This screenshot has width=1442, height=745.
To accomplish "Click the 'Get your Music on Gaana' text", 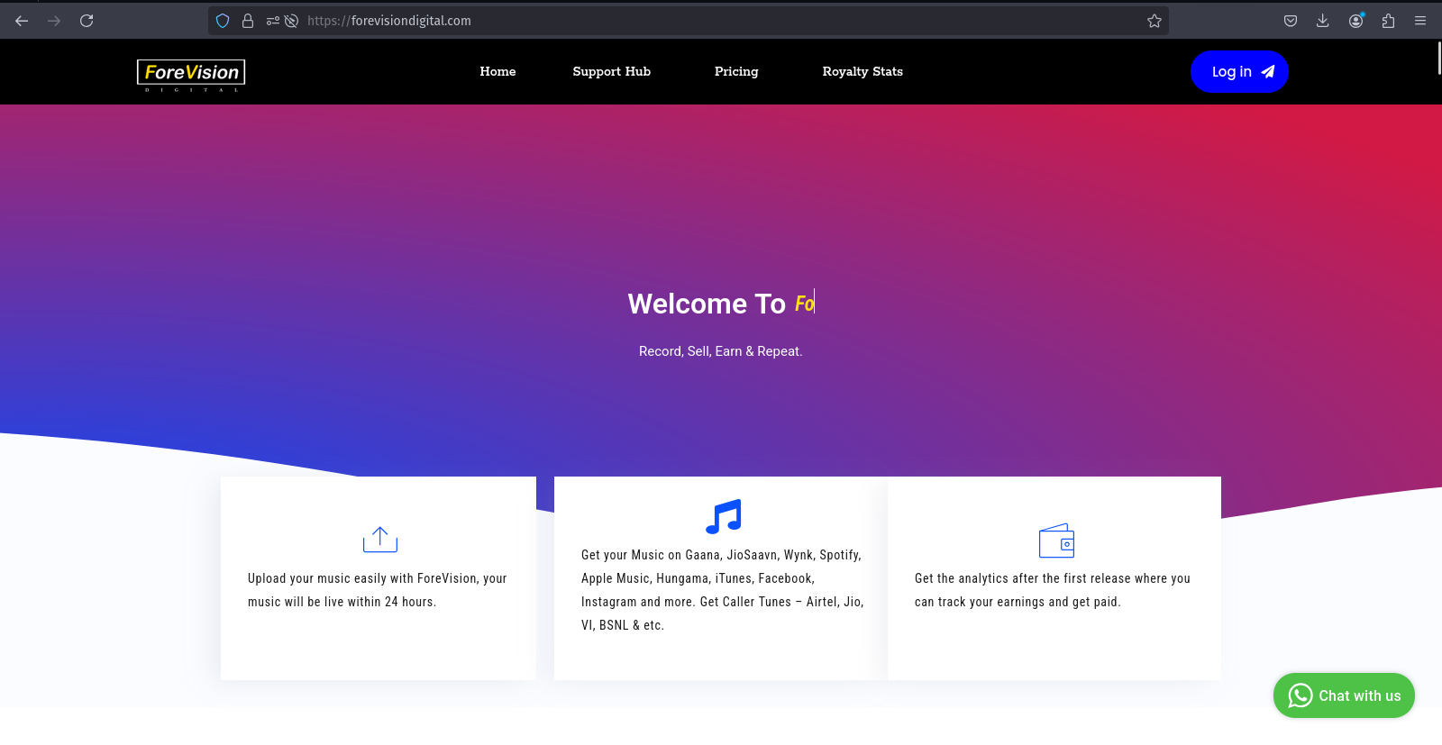I will tap(722, 590).
